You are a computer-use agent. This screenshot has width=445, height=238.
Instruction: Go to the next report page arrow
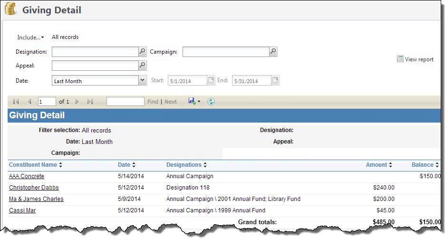point(77,102)
